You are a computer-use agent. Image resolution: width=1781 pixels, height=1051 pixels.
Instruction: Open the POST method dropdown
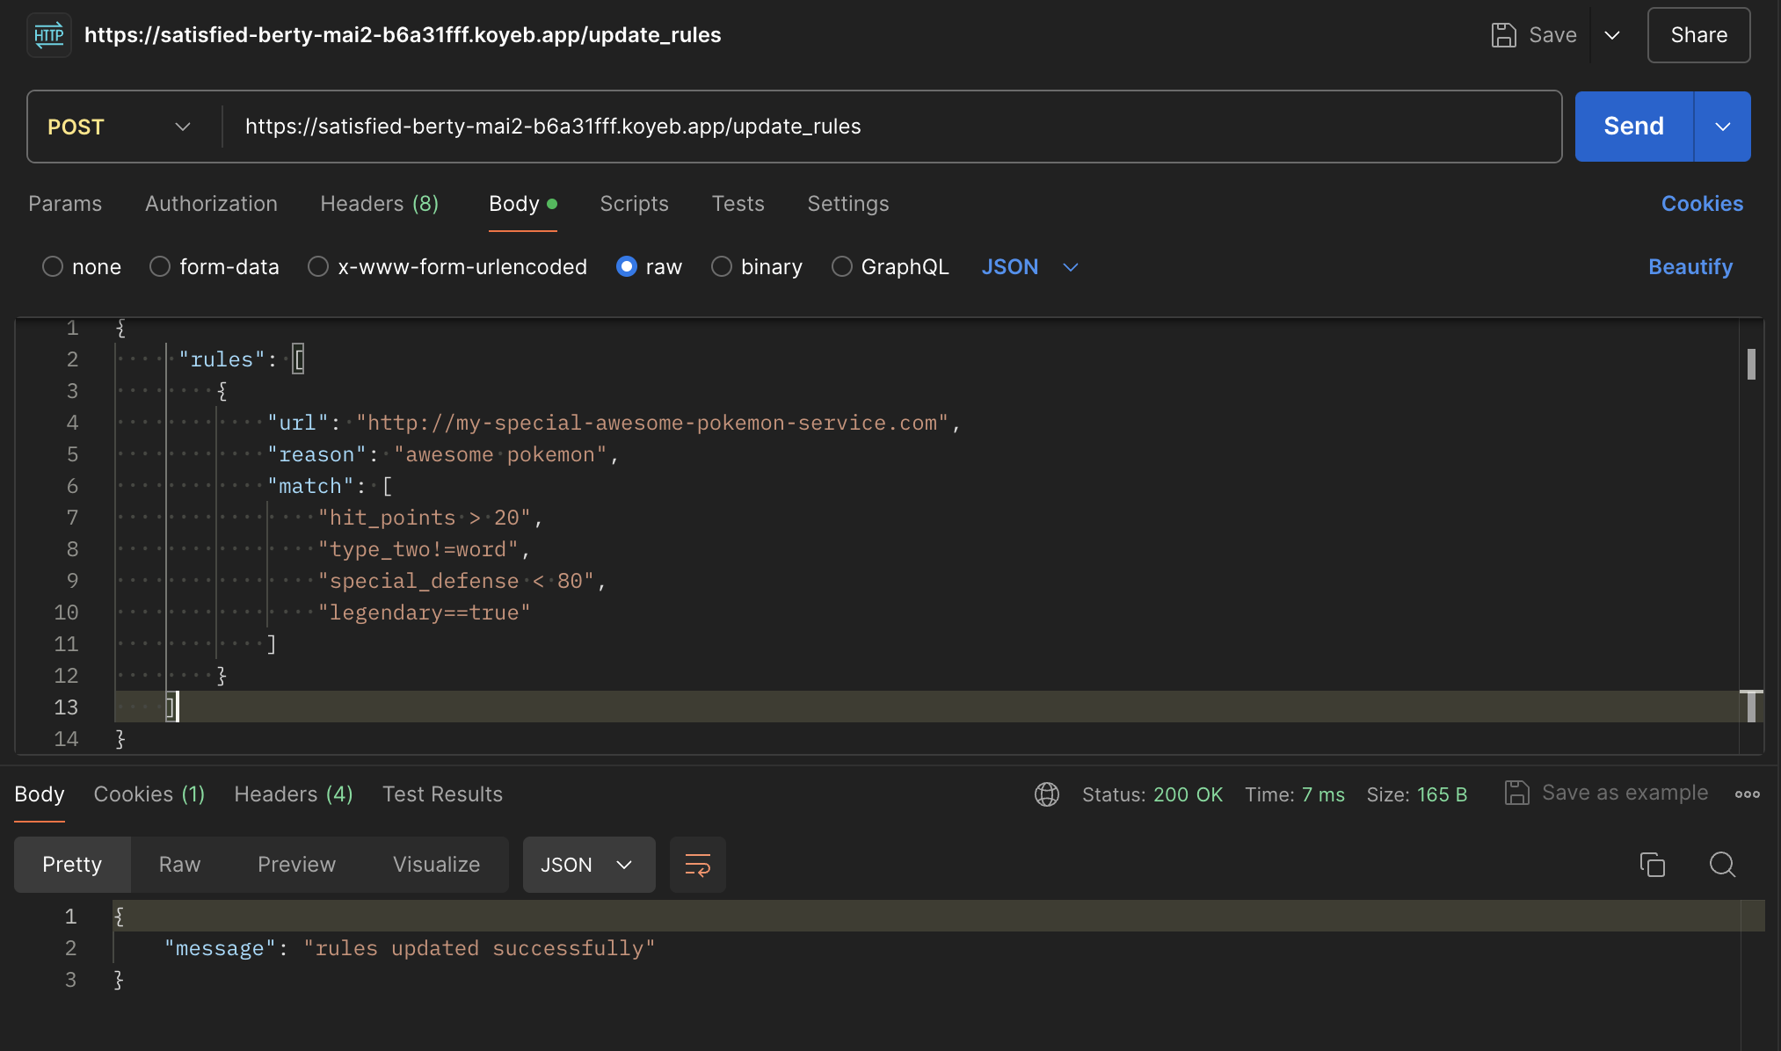tap(120, 127)
